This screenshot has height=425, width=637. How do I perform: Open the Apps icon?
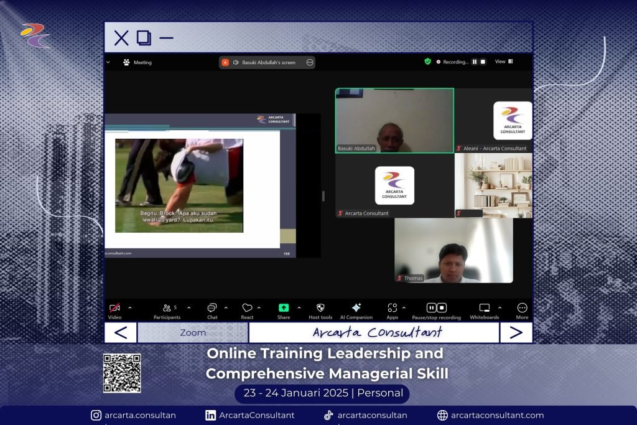[392, 308]
